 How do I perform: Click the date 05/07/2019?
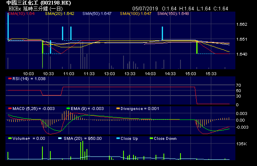145,8
